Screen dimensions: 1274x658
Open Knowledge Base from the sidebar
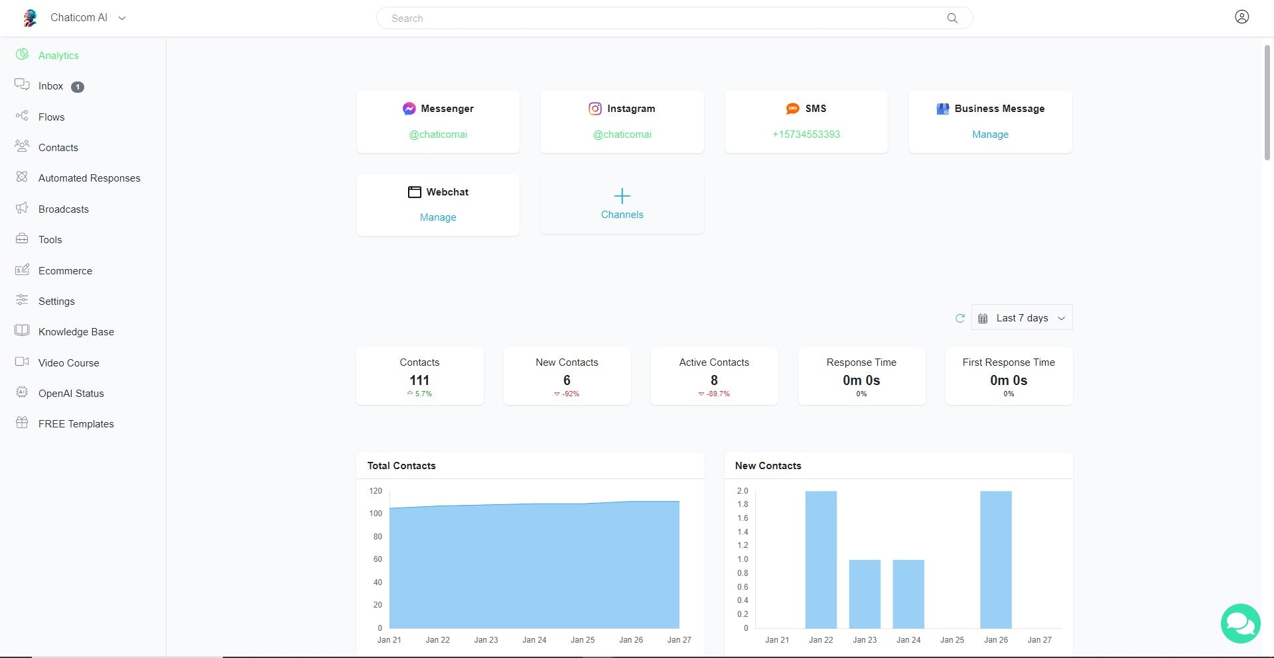coord(76,332)
